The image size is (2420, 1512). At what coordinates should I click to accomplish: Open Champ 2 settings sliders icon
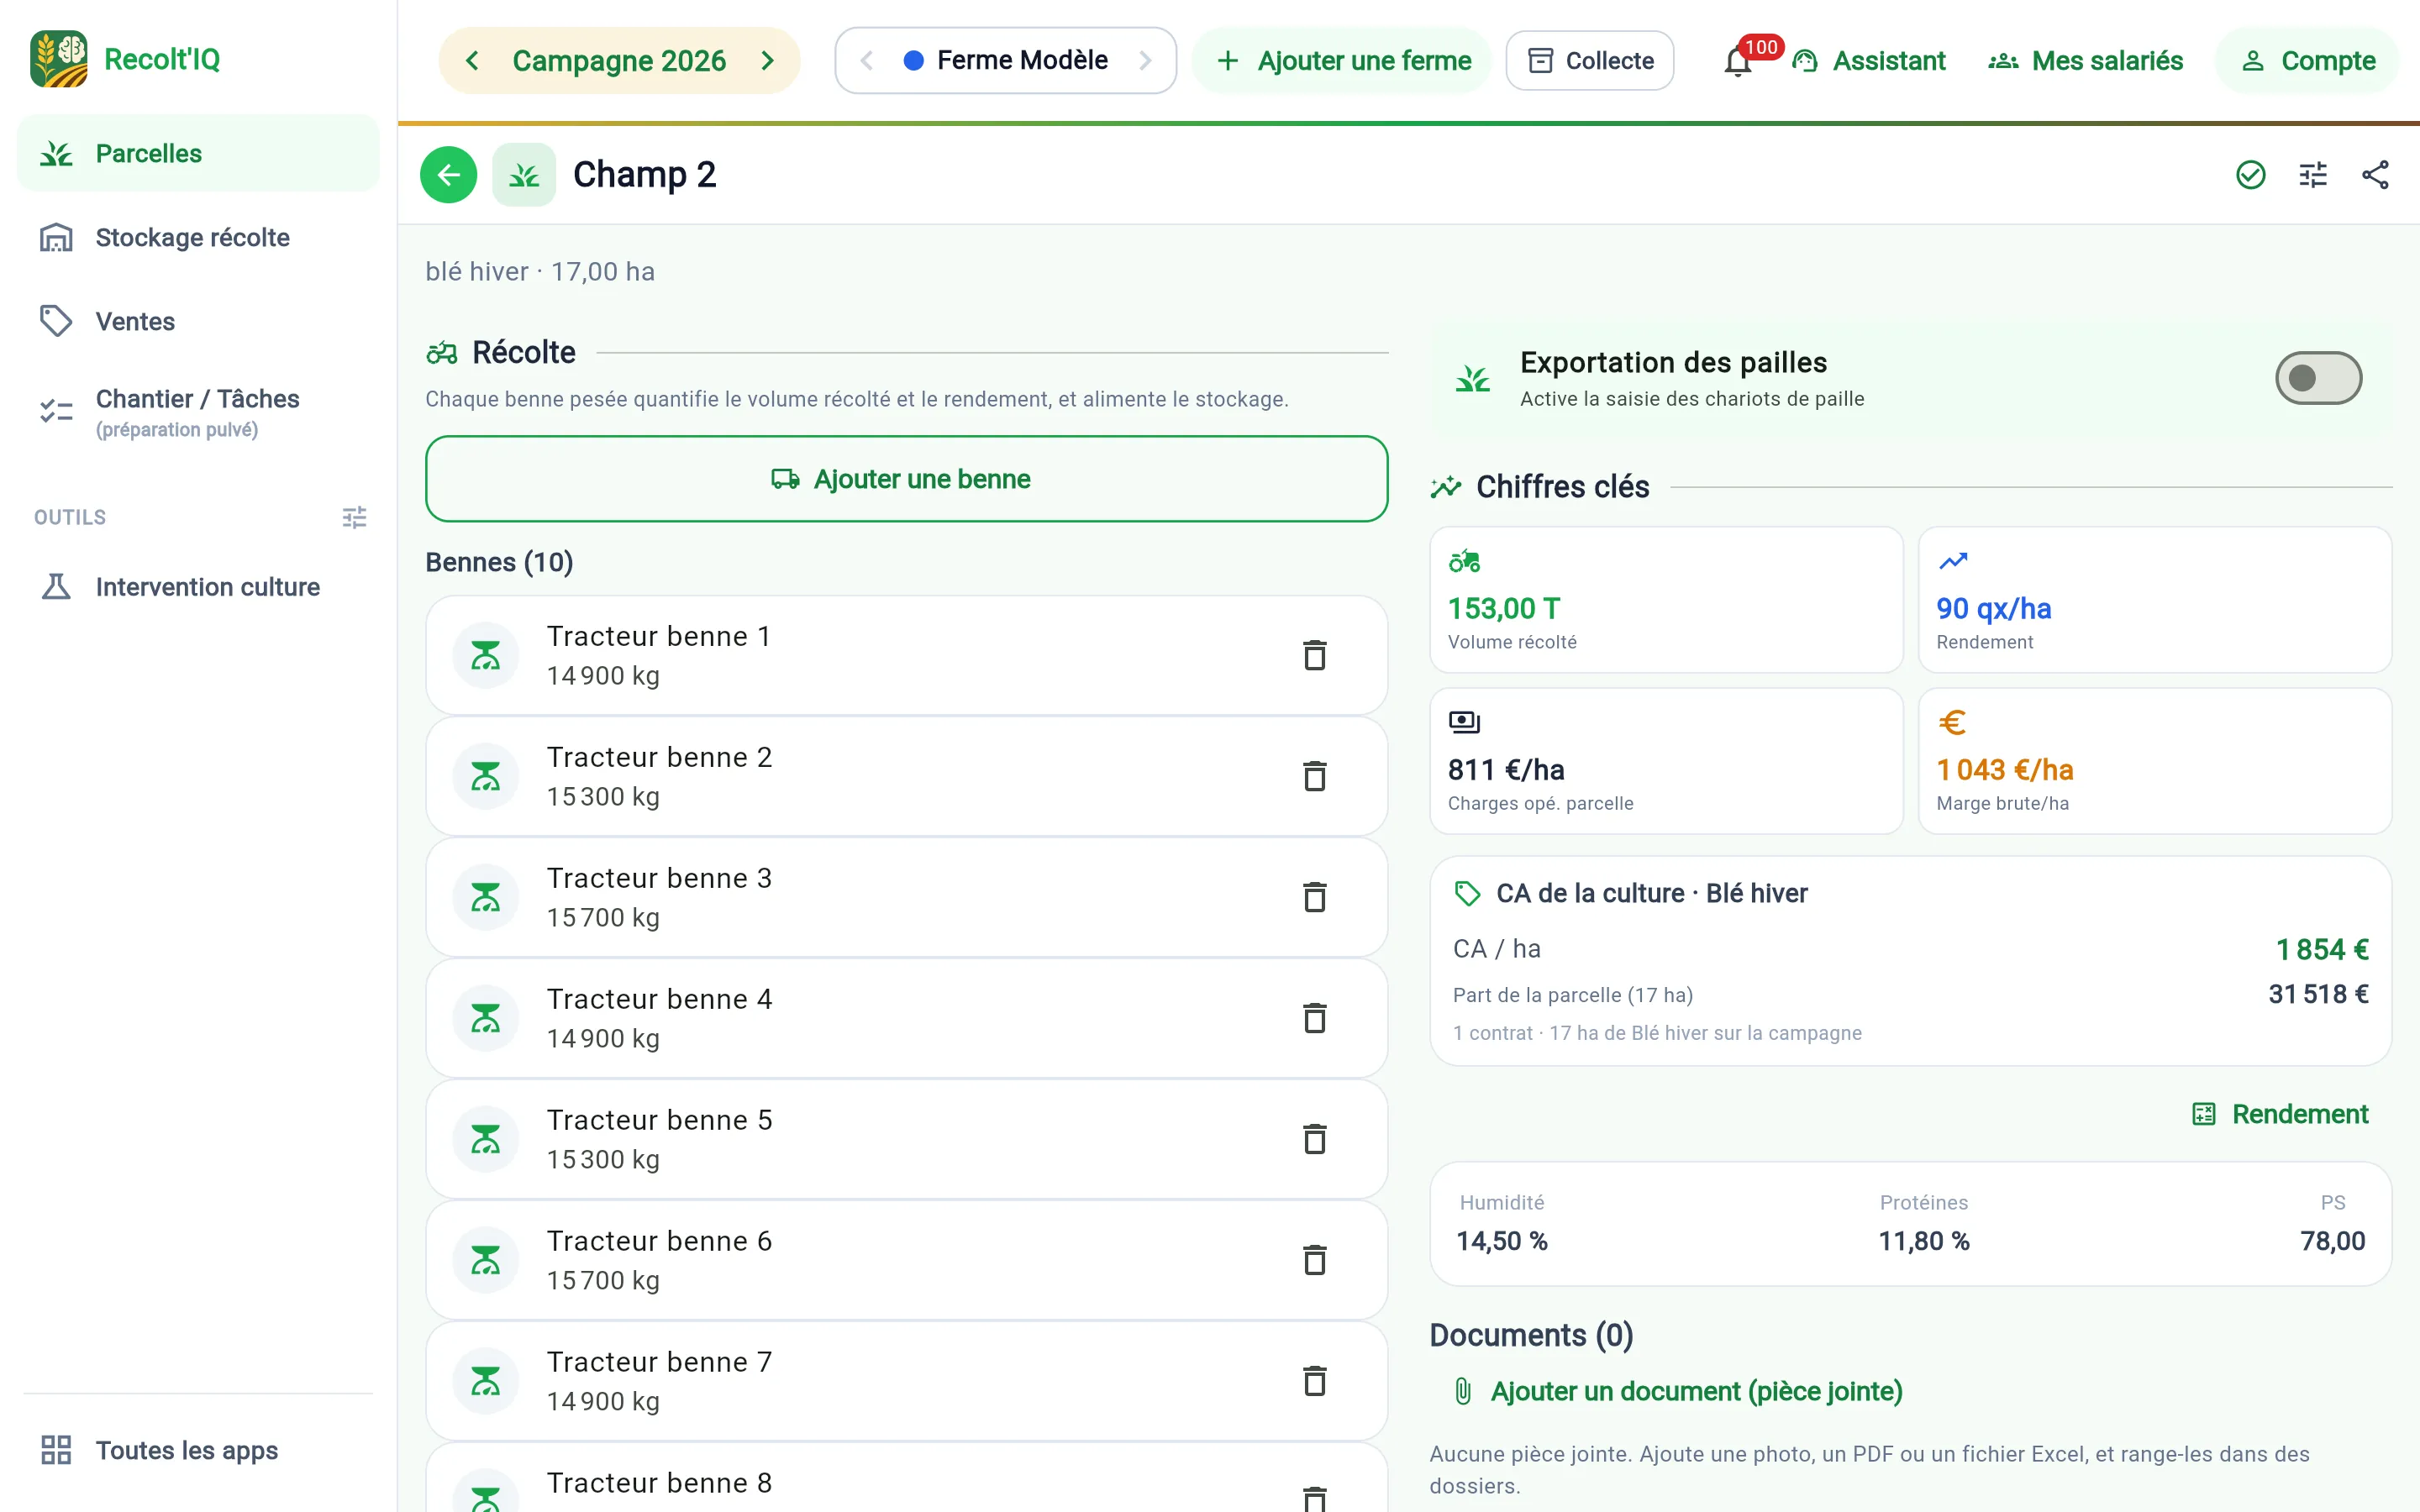(2313, 175)
